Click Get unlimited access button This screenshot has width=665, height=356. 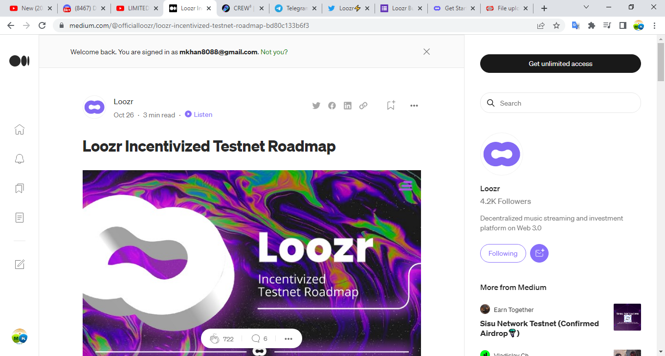tap(560, 64)
